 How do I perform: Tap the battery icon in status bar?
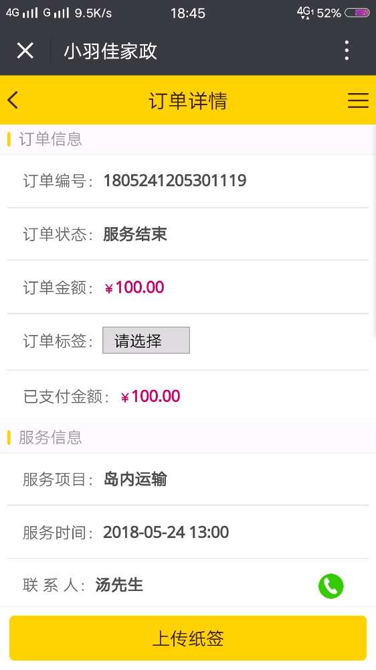click(x=357, y=13)
